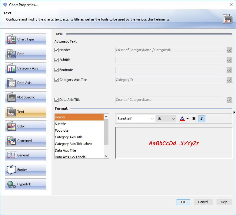
Task: Select the Data section icon
Action: (x=12, y=54)
